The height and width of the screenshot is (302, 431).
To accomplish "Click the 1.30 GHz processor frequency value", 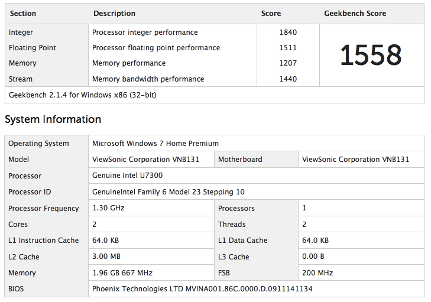I will pos(109,208).
